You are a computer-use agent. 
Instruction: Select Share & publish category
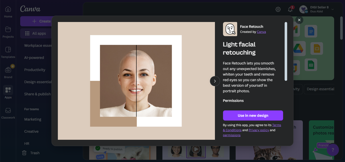[x=37, y=94]
